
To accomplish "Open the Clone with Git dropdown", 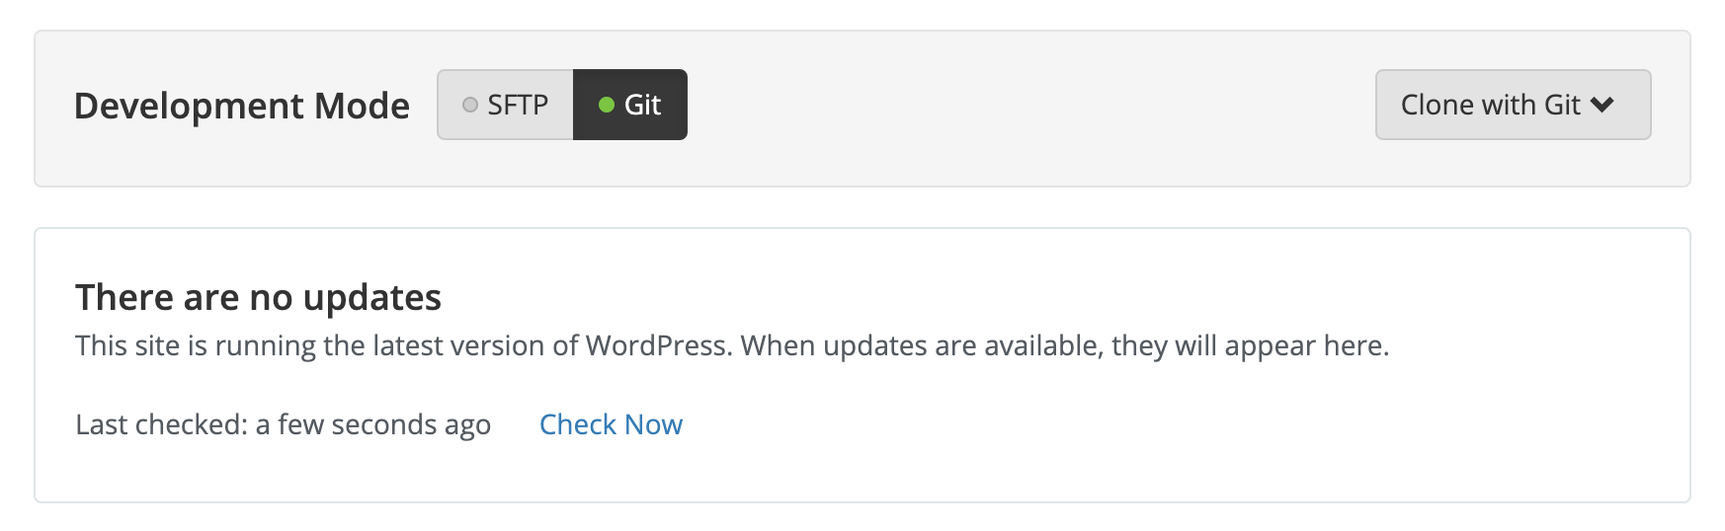I will [1513, 105].
